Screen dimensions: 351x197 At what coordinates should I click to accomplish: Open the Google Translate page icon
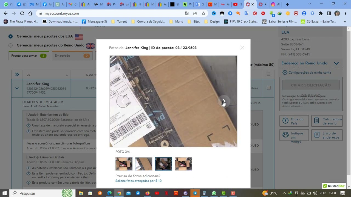[187, 13]
